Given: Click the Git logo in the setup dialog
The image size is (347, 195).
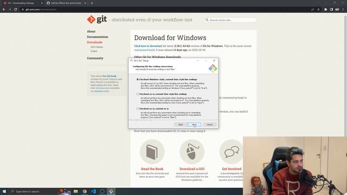Looking at the screenshot, I should coord(213,68).
